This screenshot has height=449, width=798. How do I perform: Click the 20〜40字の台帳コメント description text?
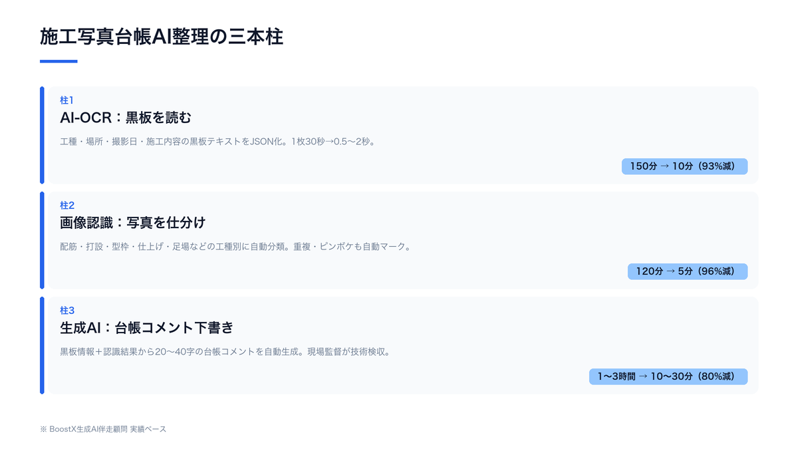[x=224, y=352]
